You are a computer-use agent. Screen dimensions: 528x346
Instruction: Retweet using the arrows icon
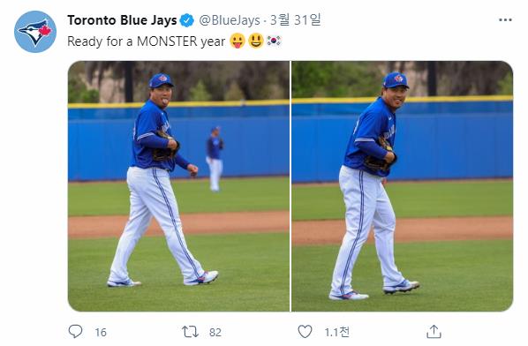[190, 332]
